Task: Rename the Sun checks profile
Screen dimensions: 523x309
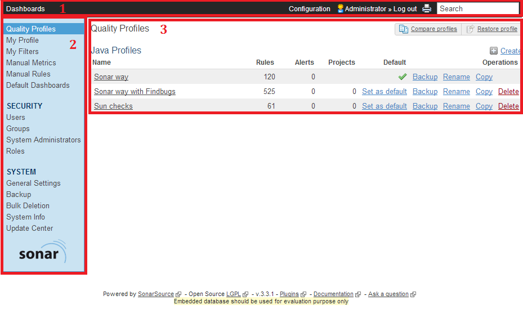Action: coord(457,106)
